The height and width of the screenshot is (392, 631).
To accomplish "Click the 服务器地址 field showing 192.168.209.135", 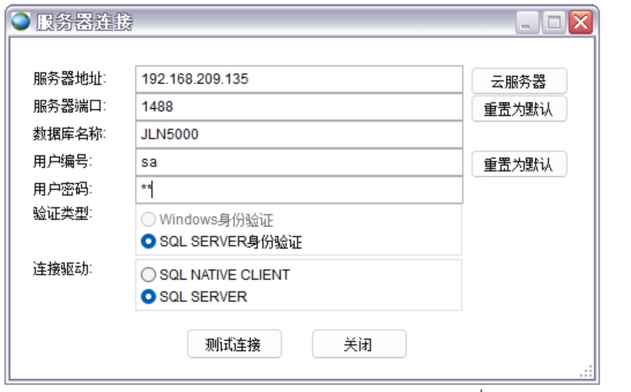I will (x=297, y=78).
